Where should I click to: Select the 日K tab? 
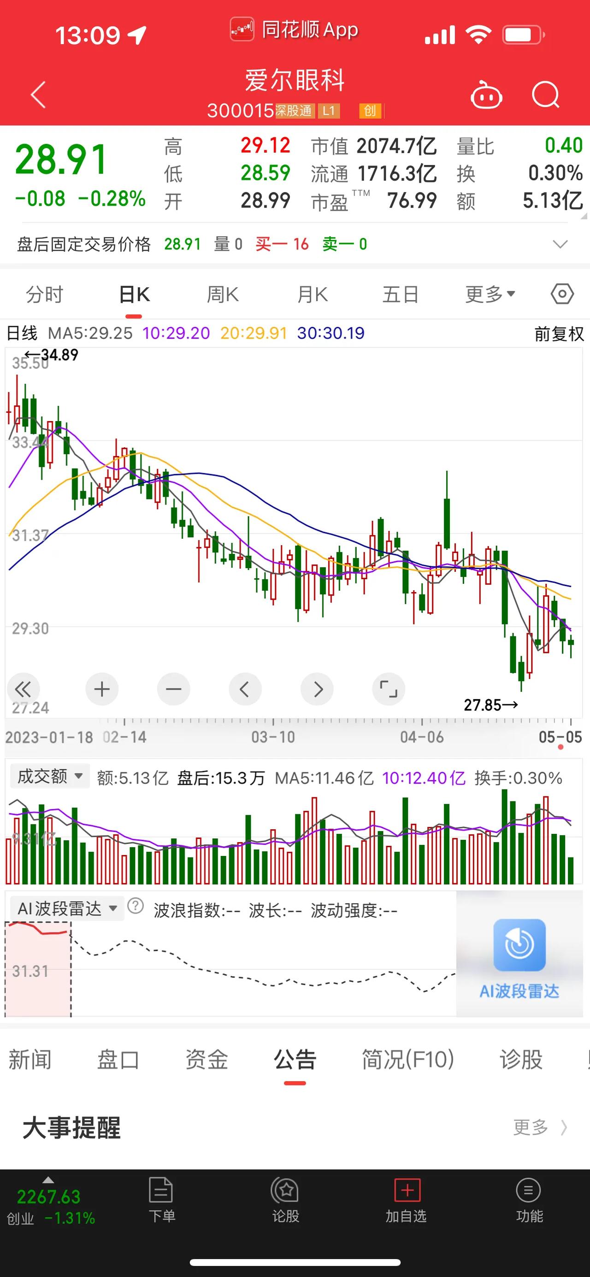coord(134,295)
